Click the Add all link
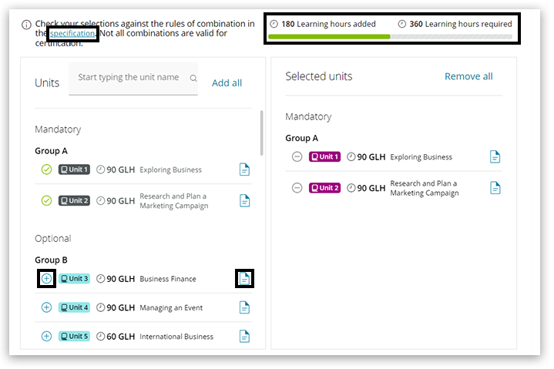554x369 pixels. tap(227, 83)
